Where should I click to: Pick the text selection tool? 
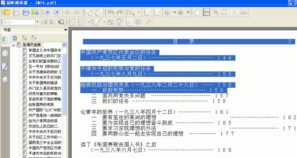point(235,12)
